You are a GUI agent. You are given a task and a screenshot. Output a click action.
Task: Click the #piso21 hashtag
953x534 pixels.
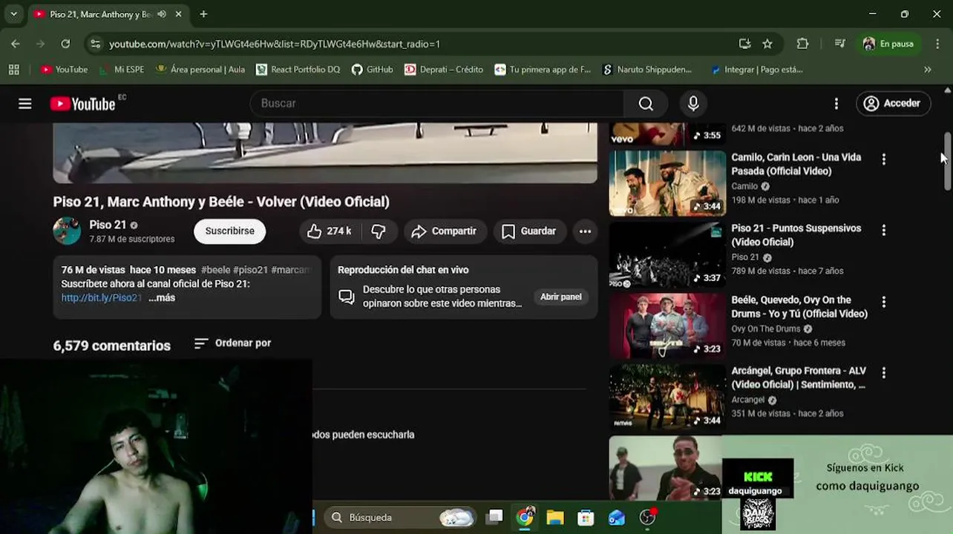click(x=250, y=270)
